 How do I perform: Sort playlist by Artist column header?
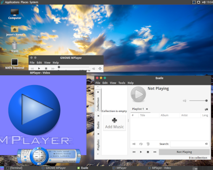click(190, 115)
